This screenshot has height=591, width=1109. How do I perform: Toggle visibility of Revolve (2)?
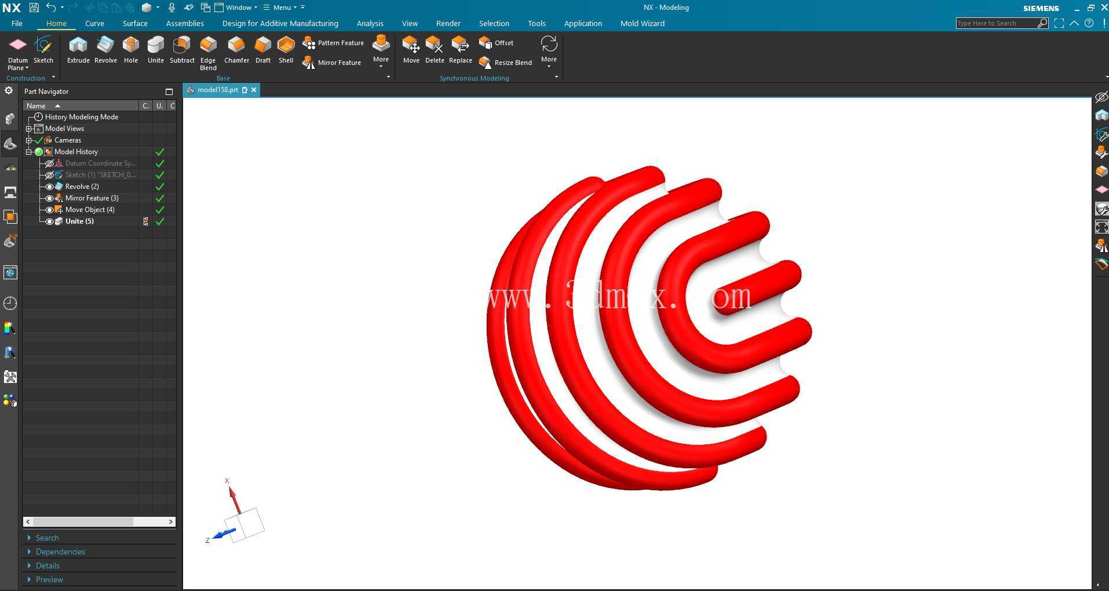point(50,187)
